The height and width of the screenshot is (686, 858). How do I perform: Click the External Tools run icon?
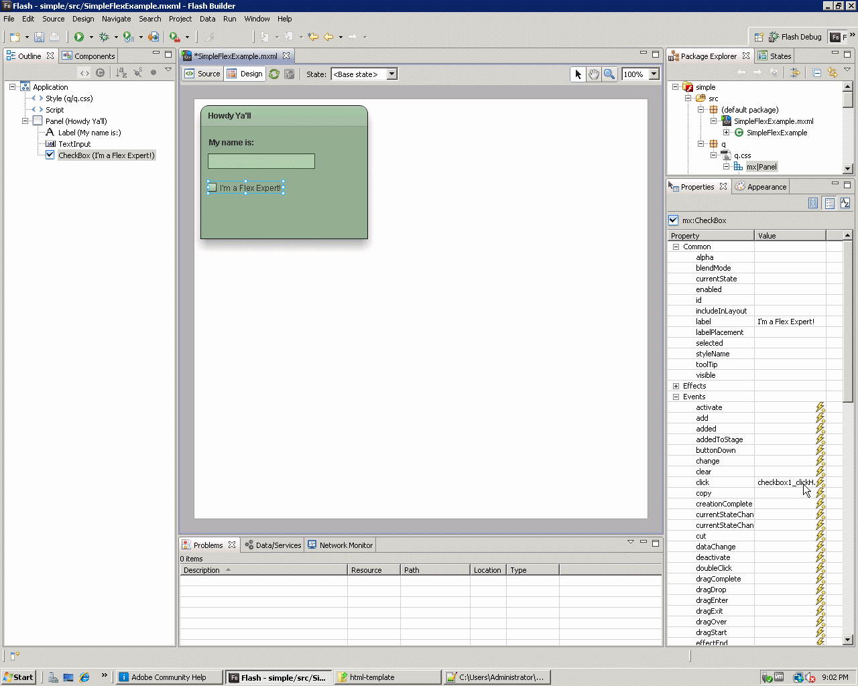[x=174, y=37]
